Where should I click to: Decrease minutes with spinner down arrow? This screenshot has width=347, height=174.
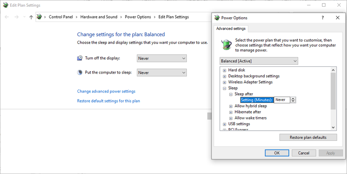click(293, 101)
